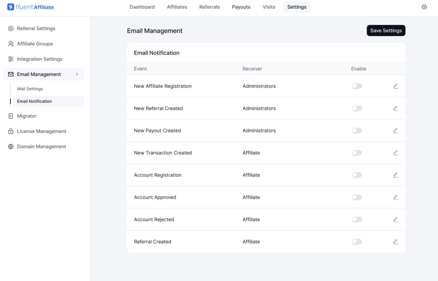Edit the New Referral Created email
The width and height of the screenshot is (438, 281).
(396, 108)
